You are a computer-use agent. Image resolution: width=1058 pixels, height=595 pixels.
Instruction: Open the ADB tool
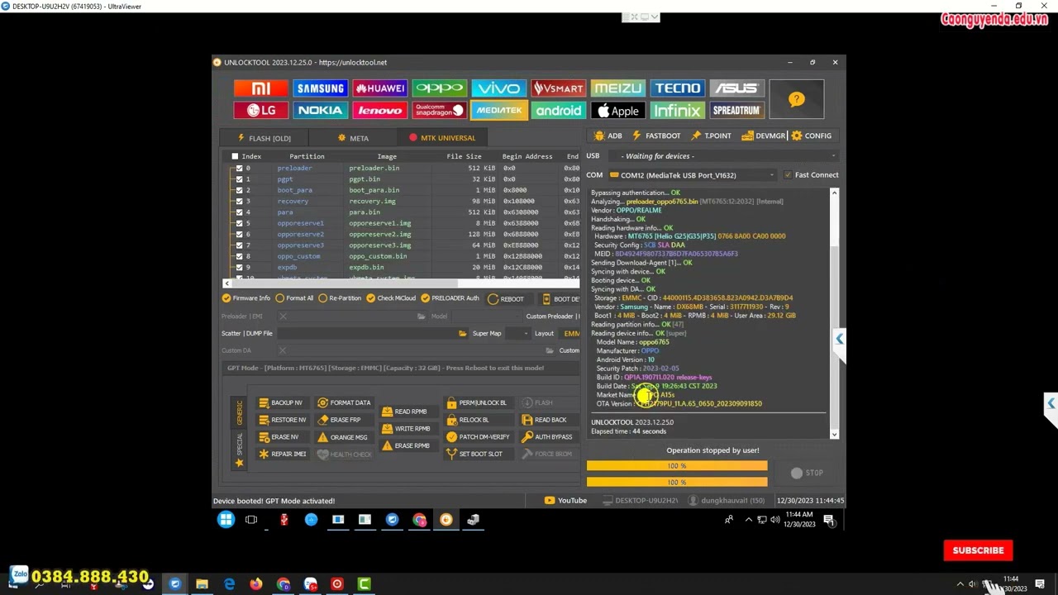pos(608,136)
